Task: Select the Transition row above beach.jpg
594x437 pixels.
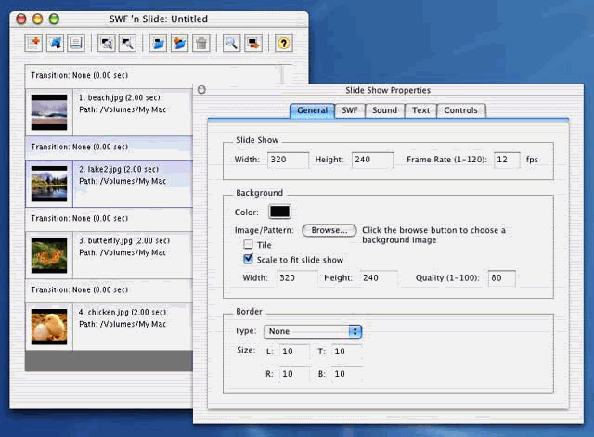Action: 153,76
